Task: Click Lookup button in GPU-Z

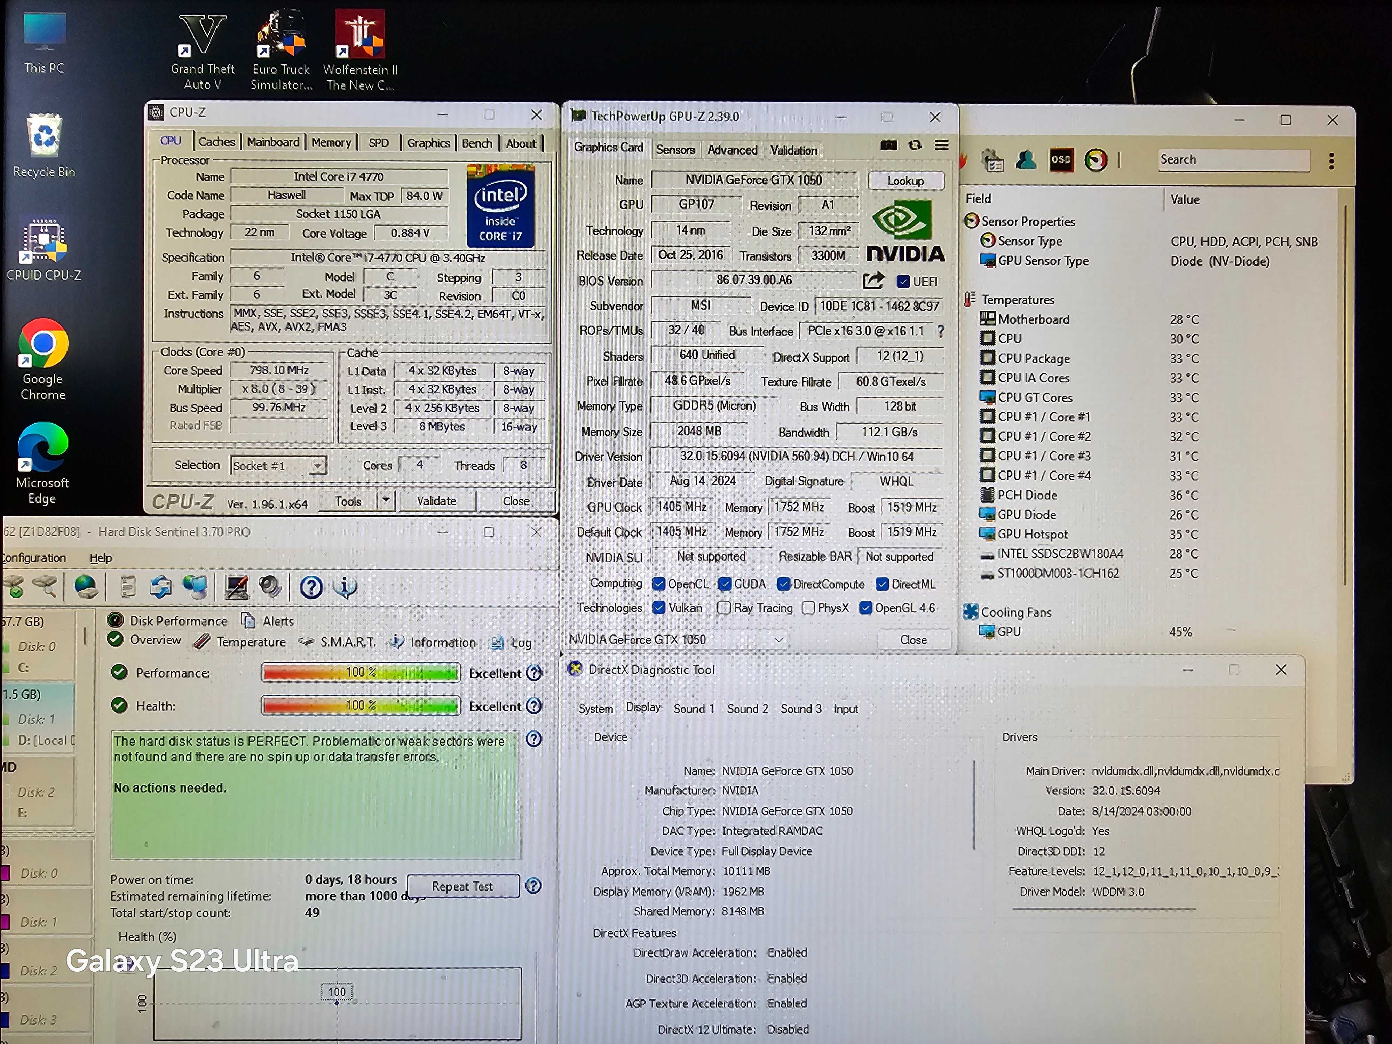Action: pos(905,181)
